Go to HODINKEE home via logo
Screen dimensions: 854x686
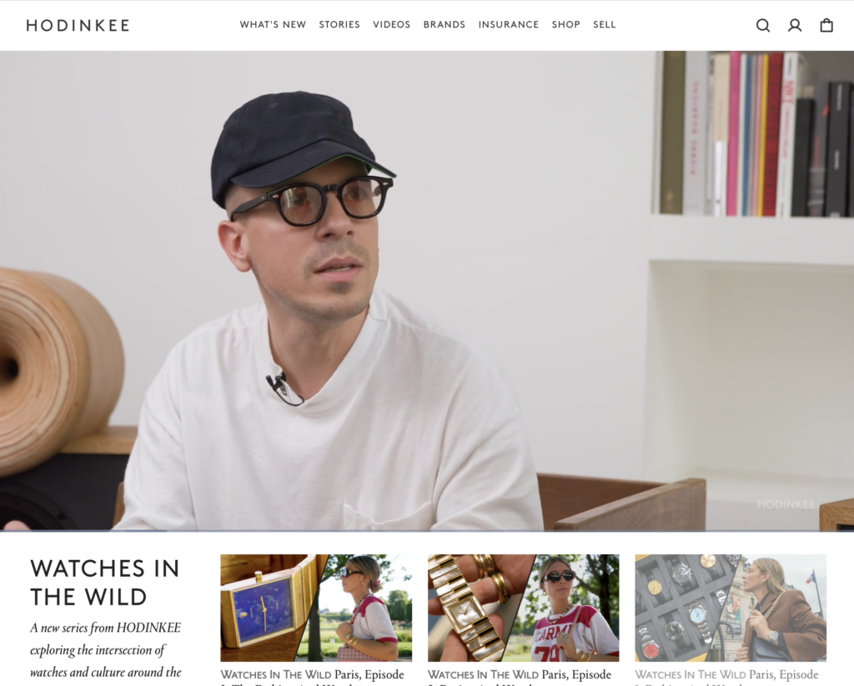click(x=78, y=26)
